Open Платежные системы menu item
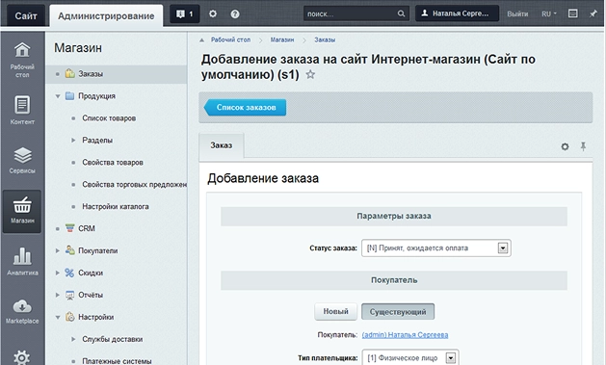The width and height of the screenshot is (606, 365). pos(117,361)
